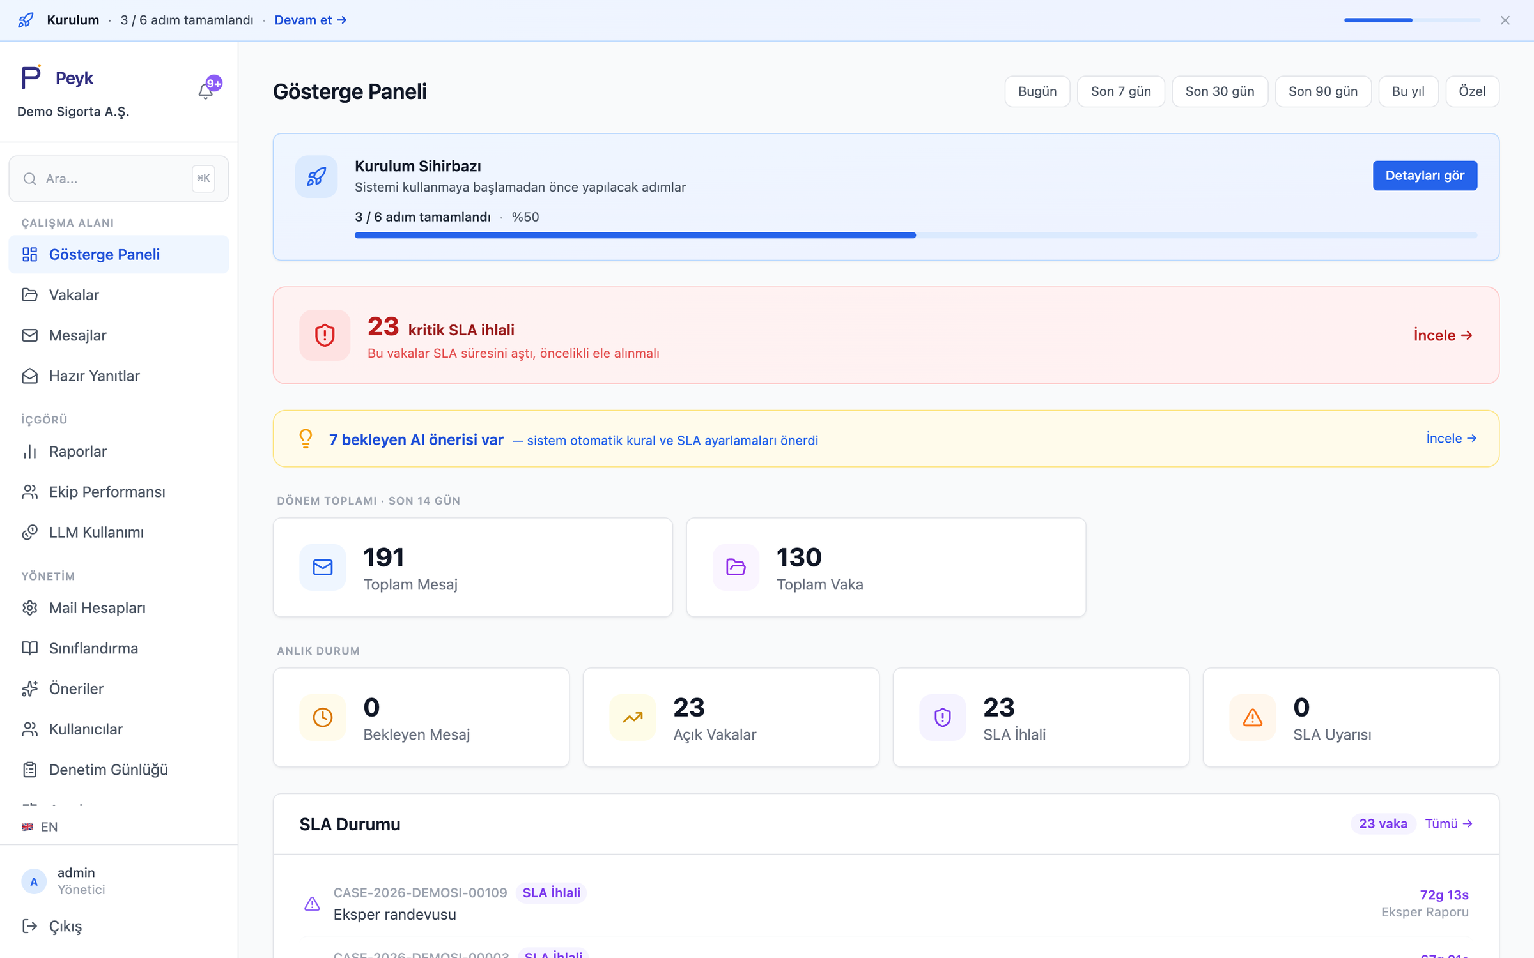
Task: Click the folder icon on Toplam Vaka card
Action: (x=736, y=567)
